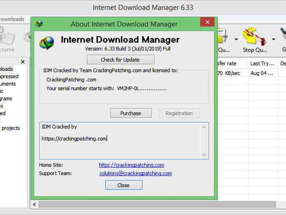Close About dialog using red X
Screen dimensions: 286x215
(207, 22)
